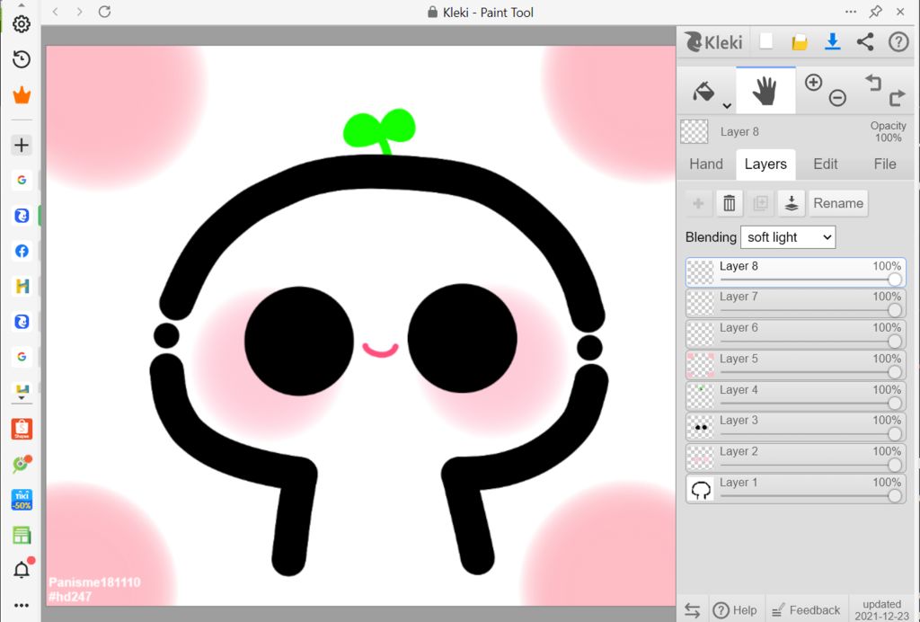Screen dimensions: 920x622
Task: Open browser sidebar settings gear
Action: 22,24
